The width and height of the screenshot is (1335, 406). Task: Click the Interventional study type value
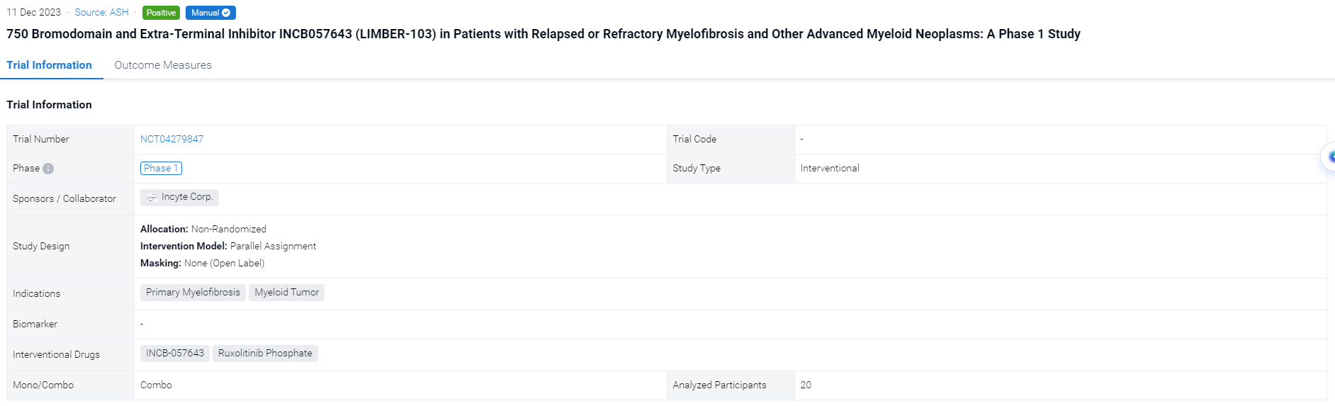tap(829, 168)
